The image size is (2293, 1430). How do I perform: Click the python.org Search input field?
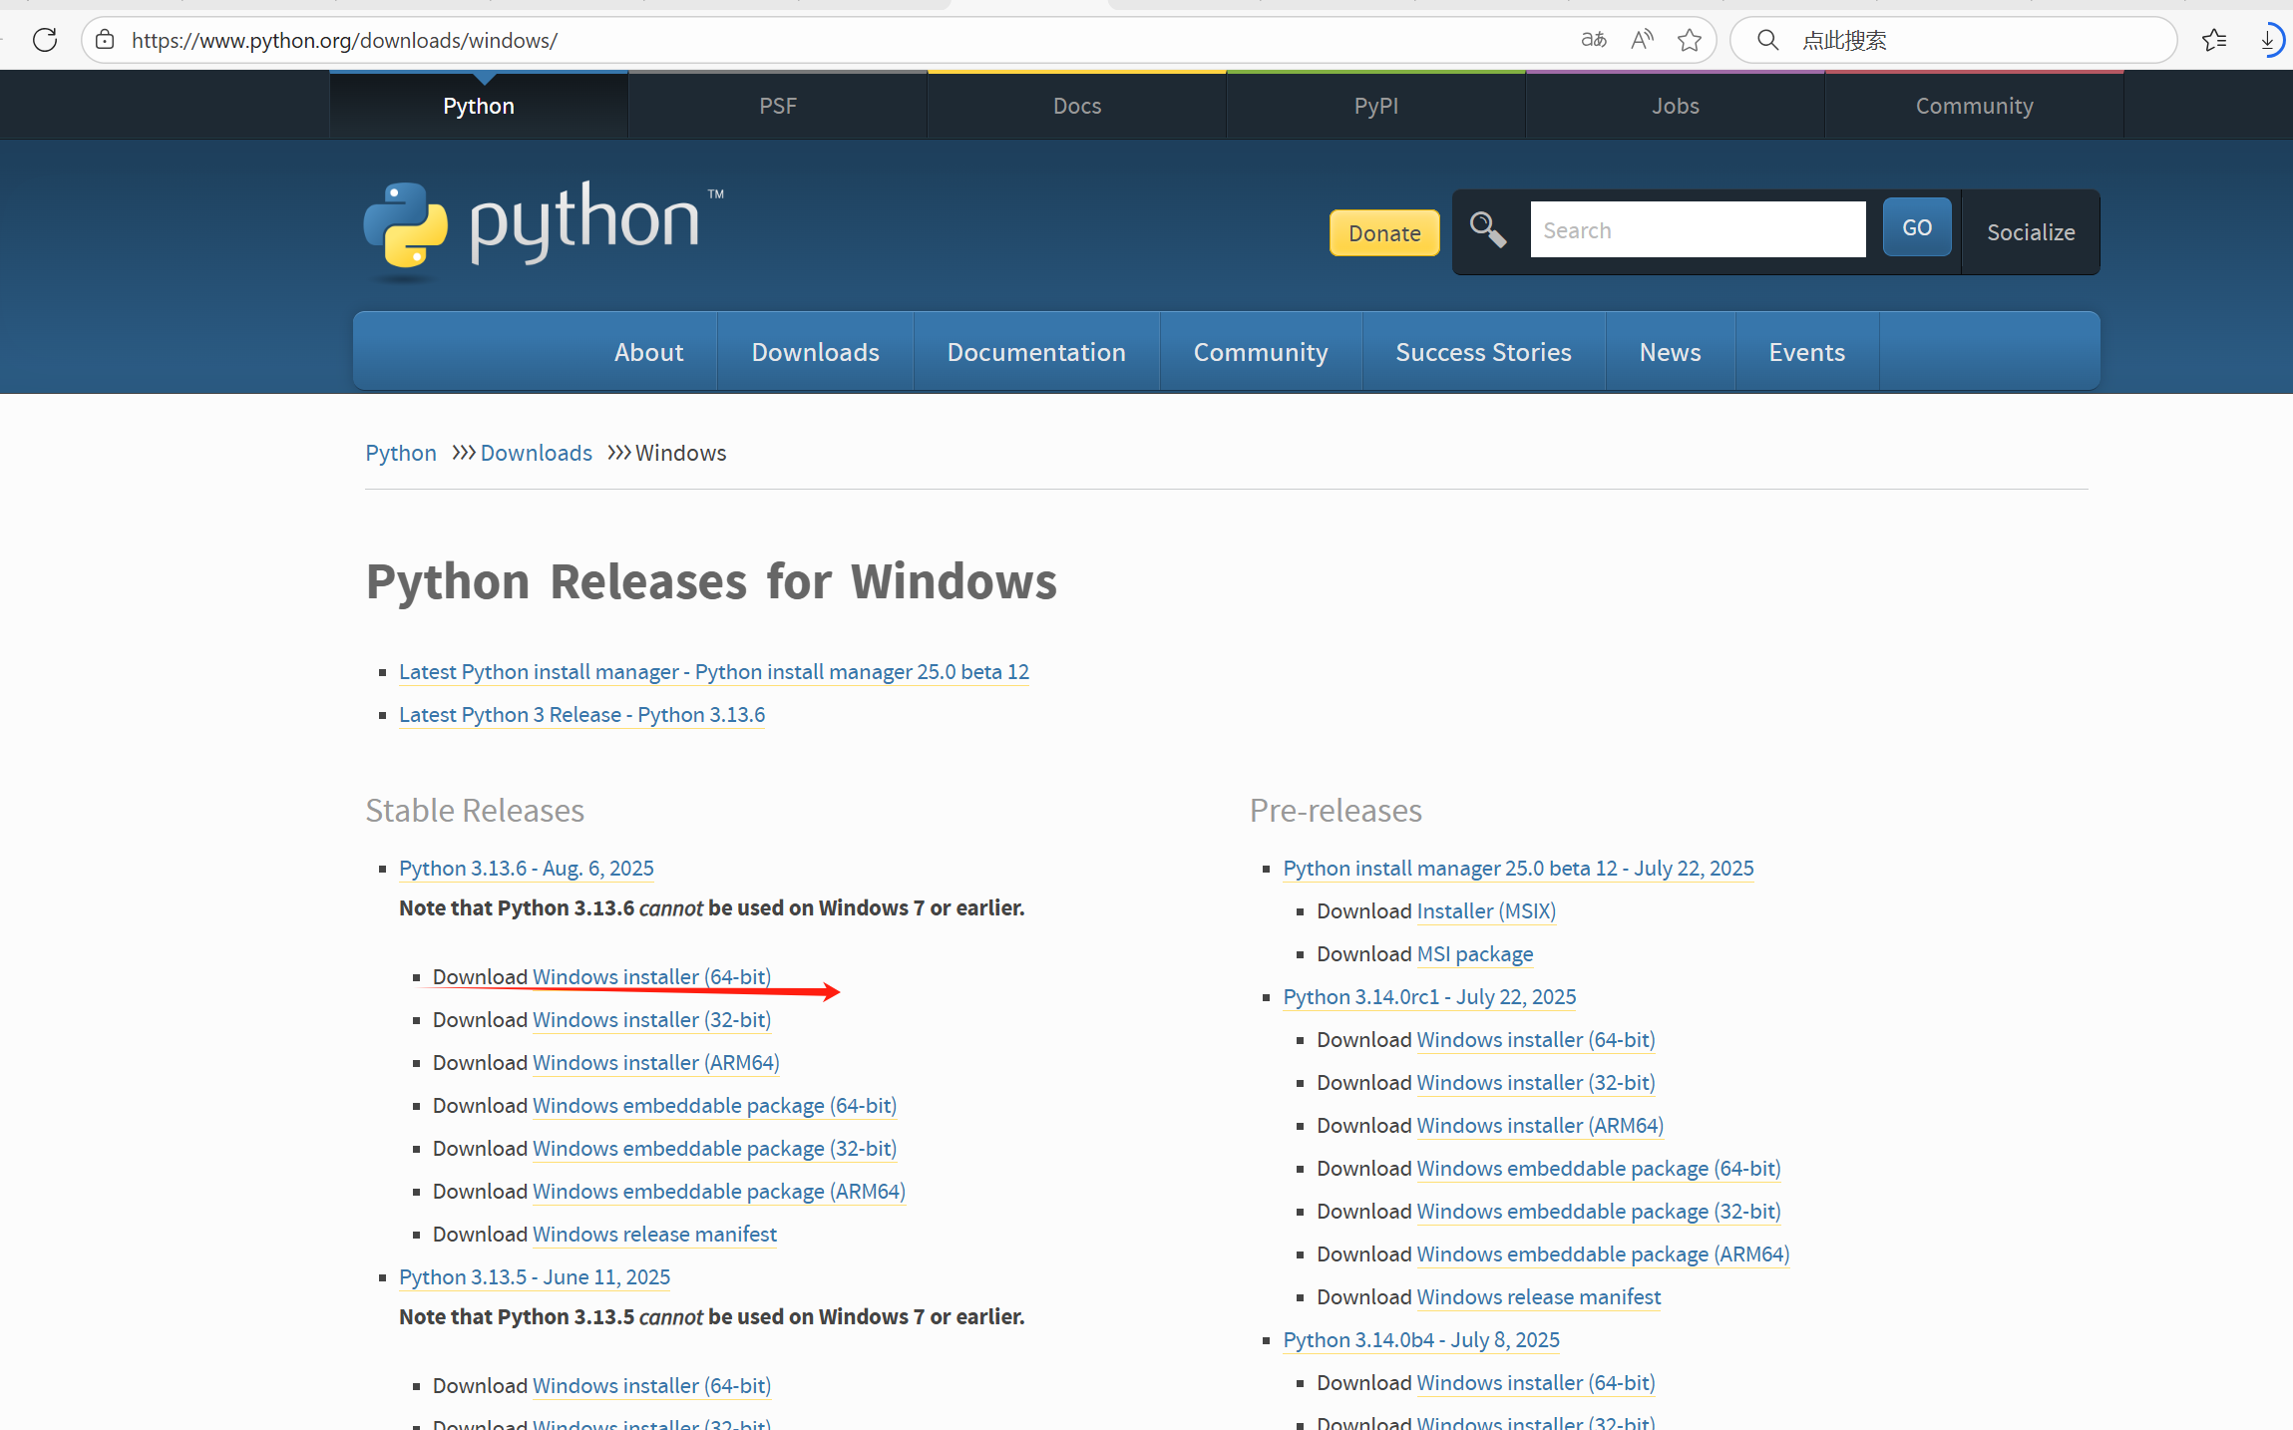1698,230
